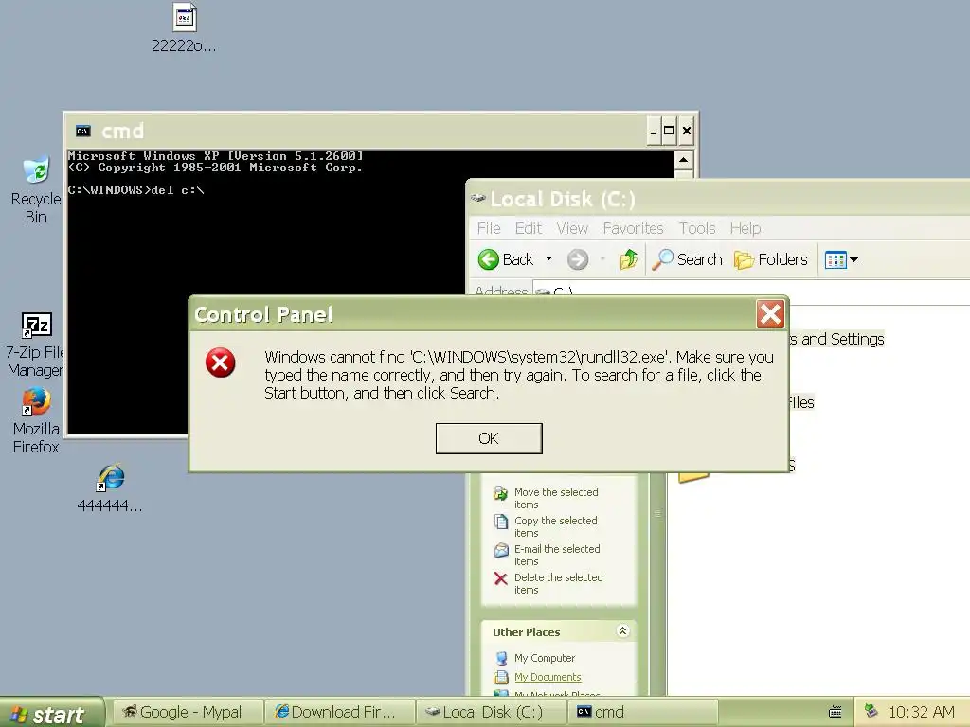The height and width of the screenshot is (727, 970).
Task: Minimize the cmd window
Action: point(654,131)
